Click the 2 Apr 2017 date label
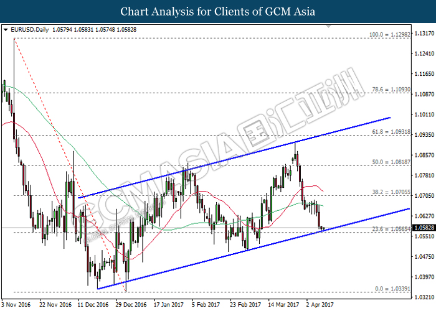This screenshot has height=311, width=436. 320,305
